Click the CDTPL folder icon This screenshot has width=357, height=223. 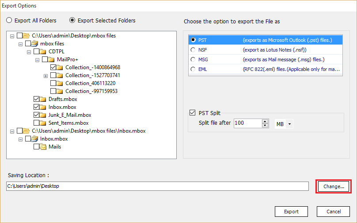tap(43, 52)
